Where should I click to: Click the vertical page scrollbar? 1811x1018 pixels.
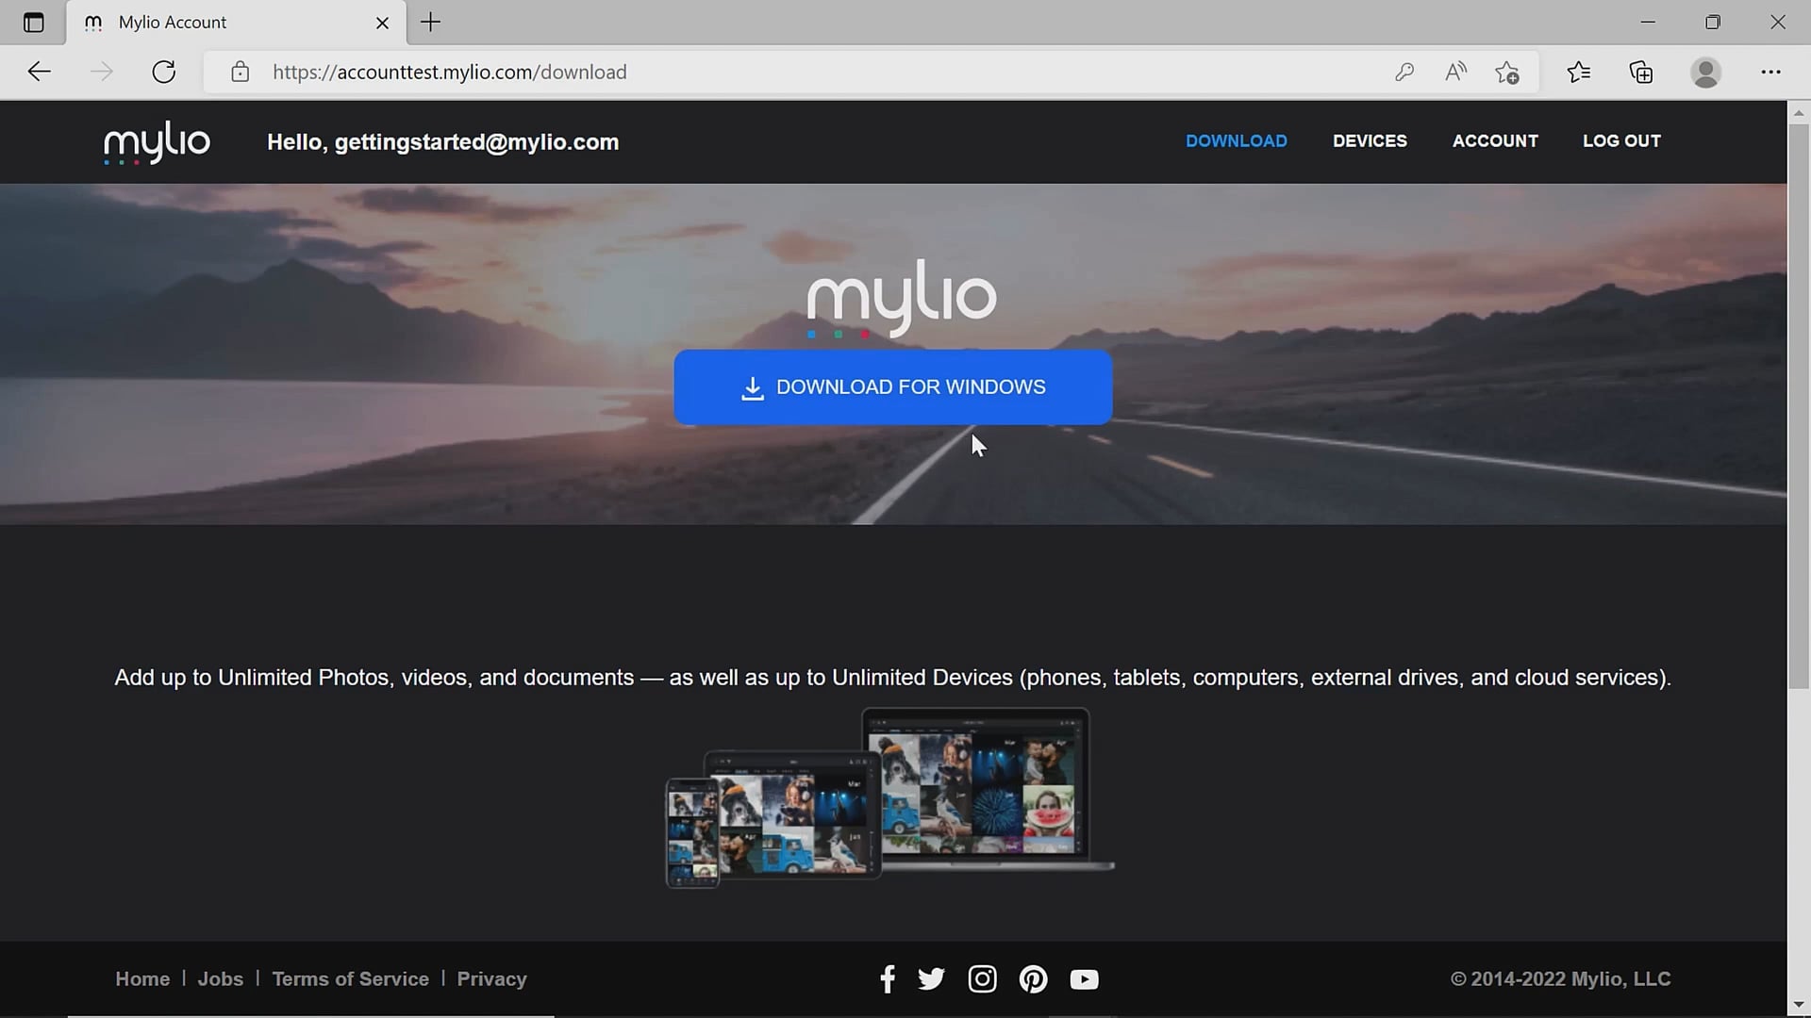1800,377
